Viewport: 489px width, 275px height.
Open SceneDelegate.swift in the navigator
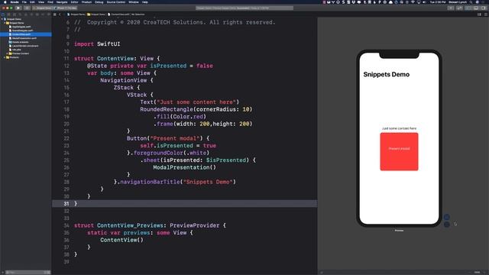click(22, 31)
